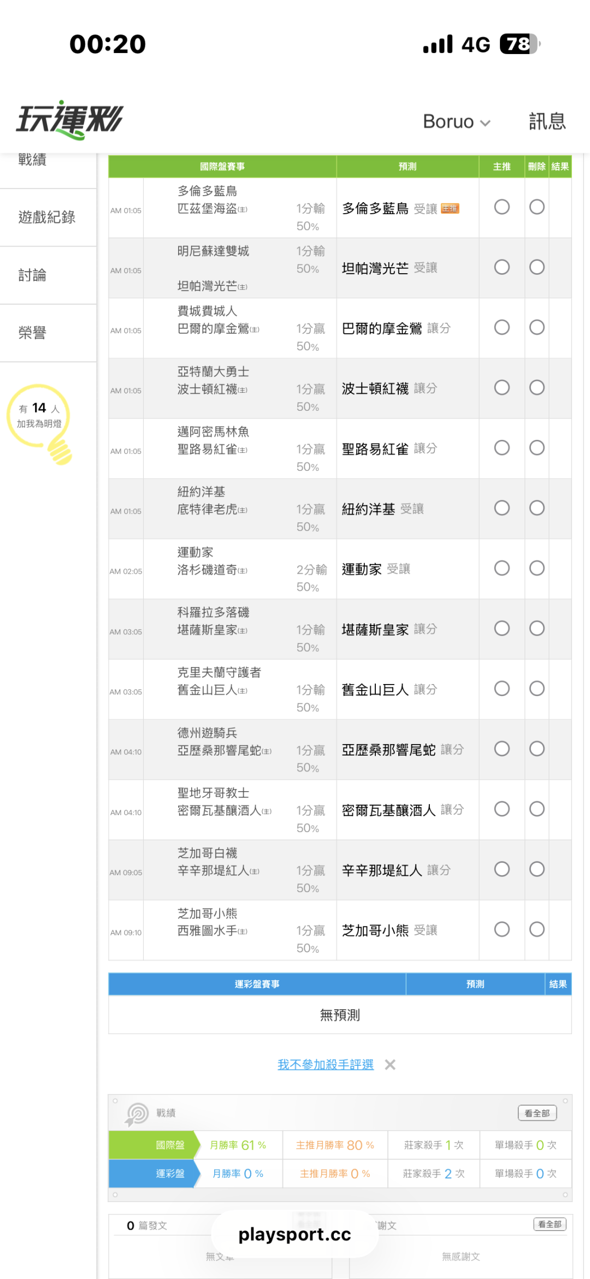The width and height of the screenshot is (590, 1279).
Task: Open the 訊息 messages menu
Action: pyautogui.click(x=547, y=121)
